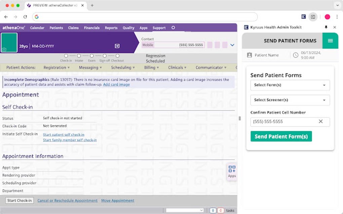Select the Check-in stage circle
Image resolution: width=343 pixels, height=214 pixels.
tap(66, 56)
